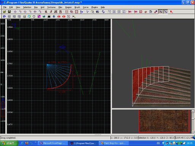Screen dimensions: 195x146
Task: Click "Drag completed." status text
Action: [x=8, y=138]
